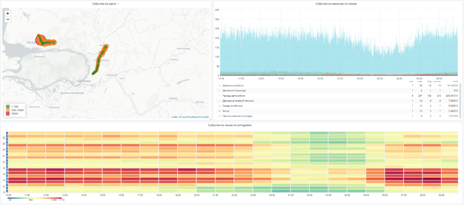Image resolution: width=464 pixels, height=205 pixels.
Task: Click the blue line icon of sixth legend series
Action: pyautogui.click(x=220, y=111)
